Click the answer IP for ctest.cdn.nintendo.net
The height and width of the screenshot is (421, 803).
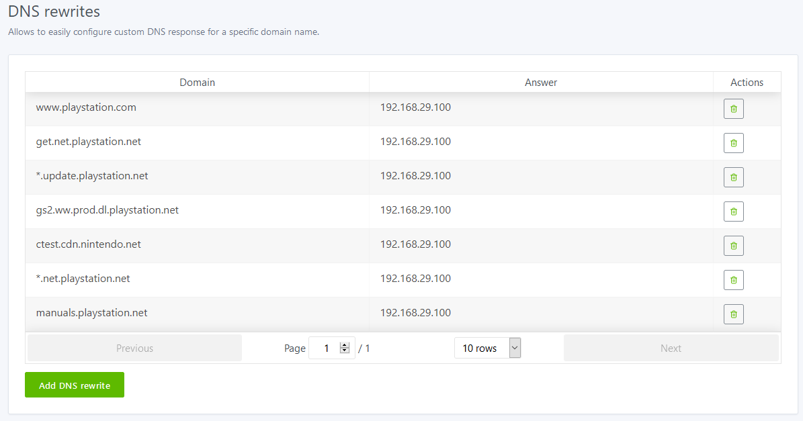click(x=415, y=244)
